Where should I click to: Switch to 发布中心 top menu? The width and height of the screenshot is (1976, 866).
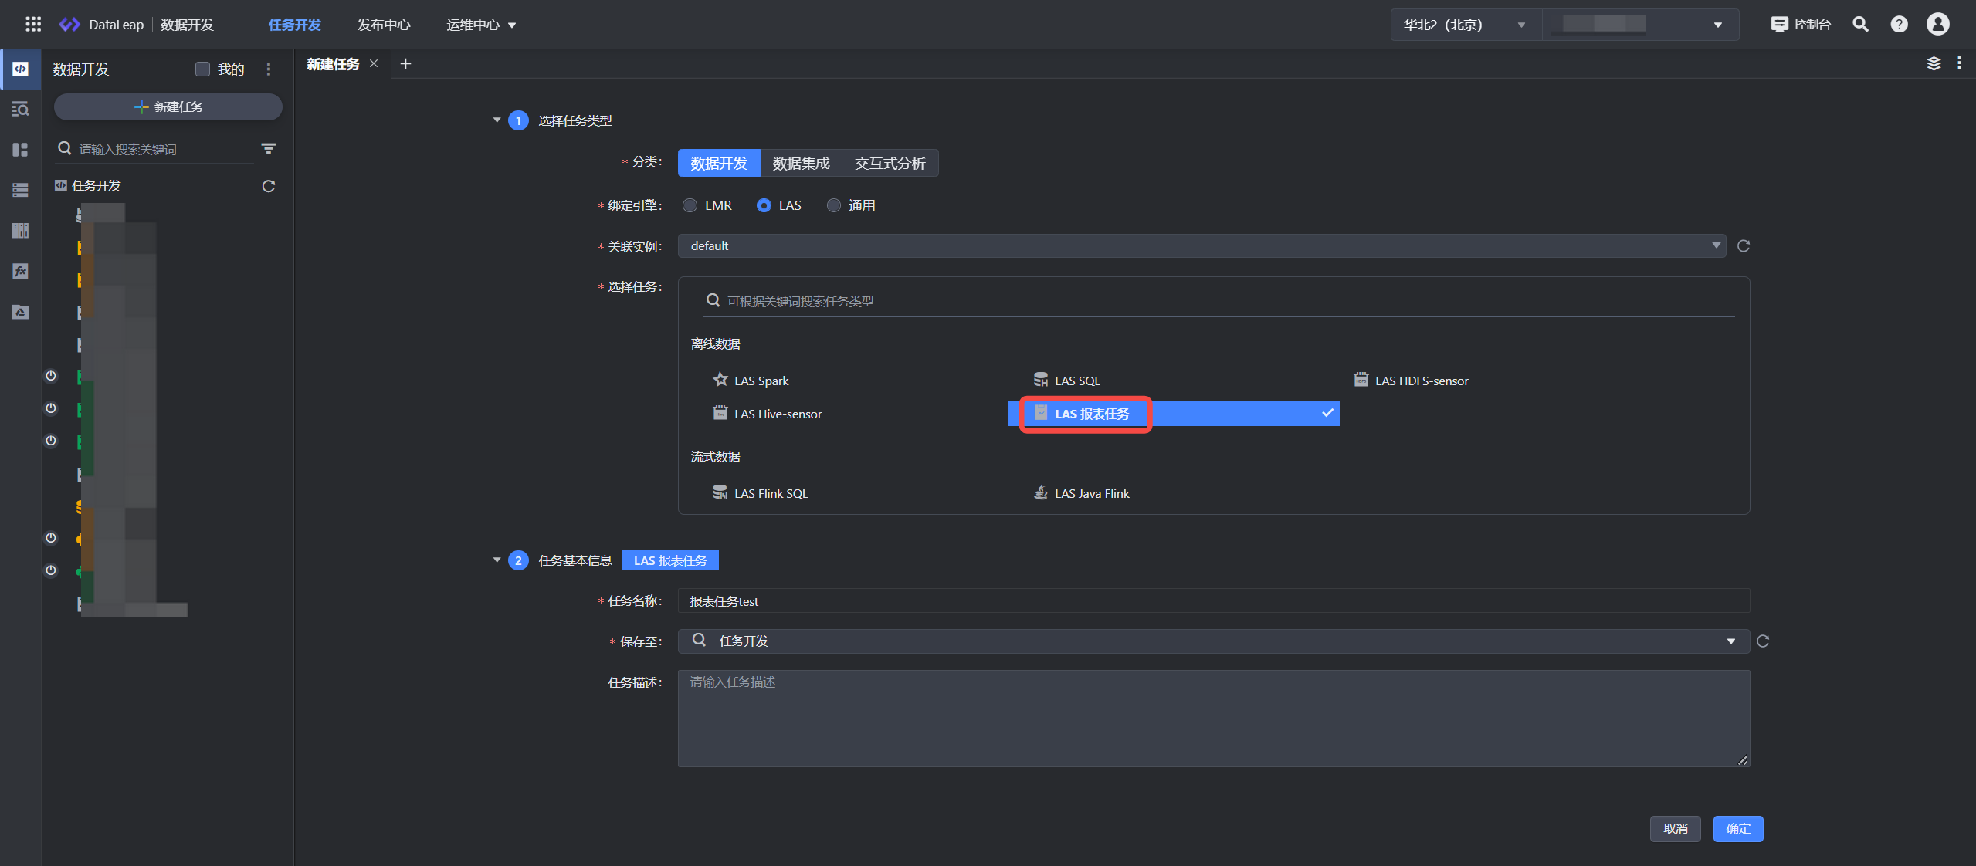[384, 25]
